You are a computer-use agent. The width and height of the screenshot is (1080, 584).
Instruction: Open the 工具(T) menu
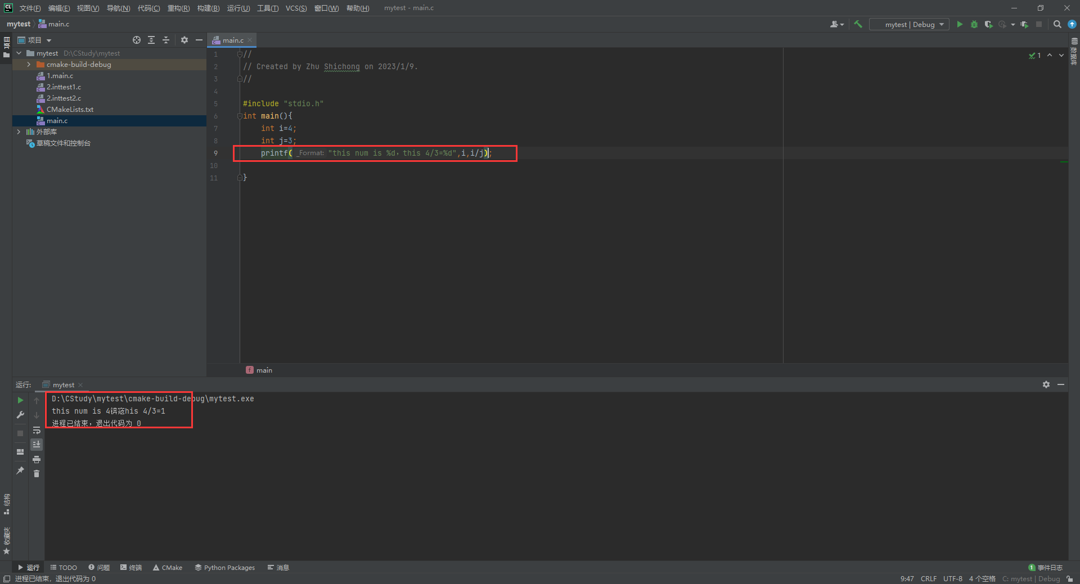[268, 8]
